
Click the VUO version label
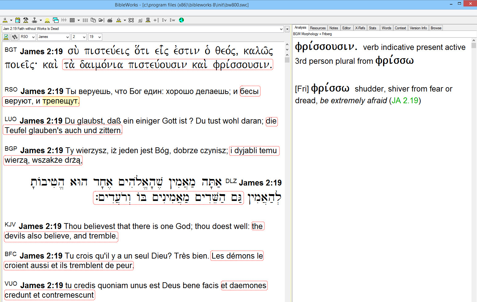11,284
